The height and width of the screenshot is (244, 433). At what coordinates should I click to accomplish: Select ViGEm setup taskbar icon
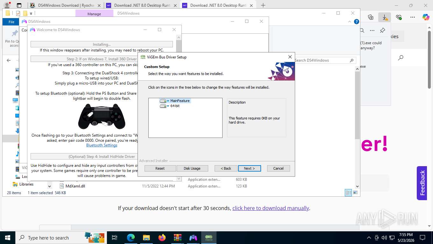209,238
